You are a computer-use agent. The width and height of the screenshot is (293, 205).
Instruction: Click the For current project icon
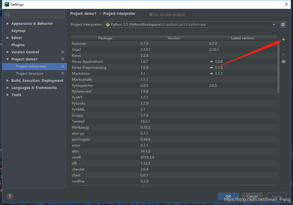point(151,15)
